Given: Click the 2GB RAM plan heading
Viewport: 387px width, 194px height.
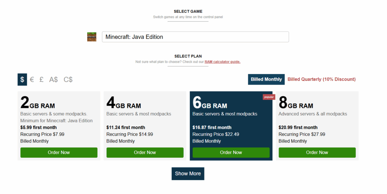Looking at the screenshot, I should pyautogui.click(x=37, y=103).
